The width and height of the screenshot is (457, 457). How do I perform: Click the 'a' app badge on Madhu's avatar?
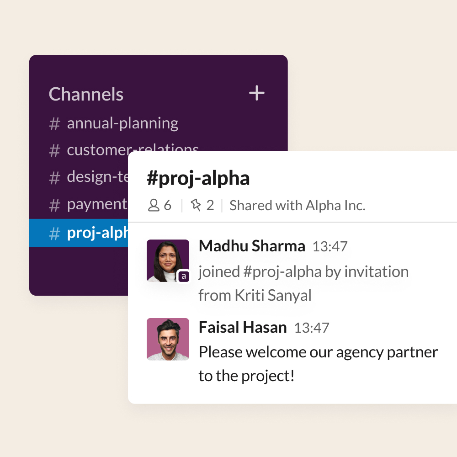185,276
